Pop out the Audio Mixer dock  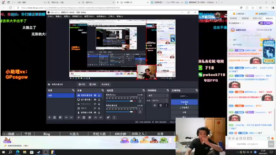click(x=144, y=90)
